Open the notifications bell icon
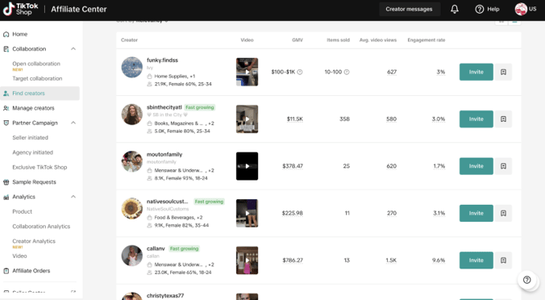 pos(454,9)
